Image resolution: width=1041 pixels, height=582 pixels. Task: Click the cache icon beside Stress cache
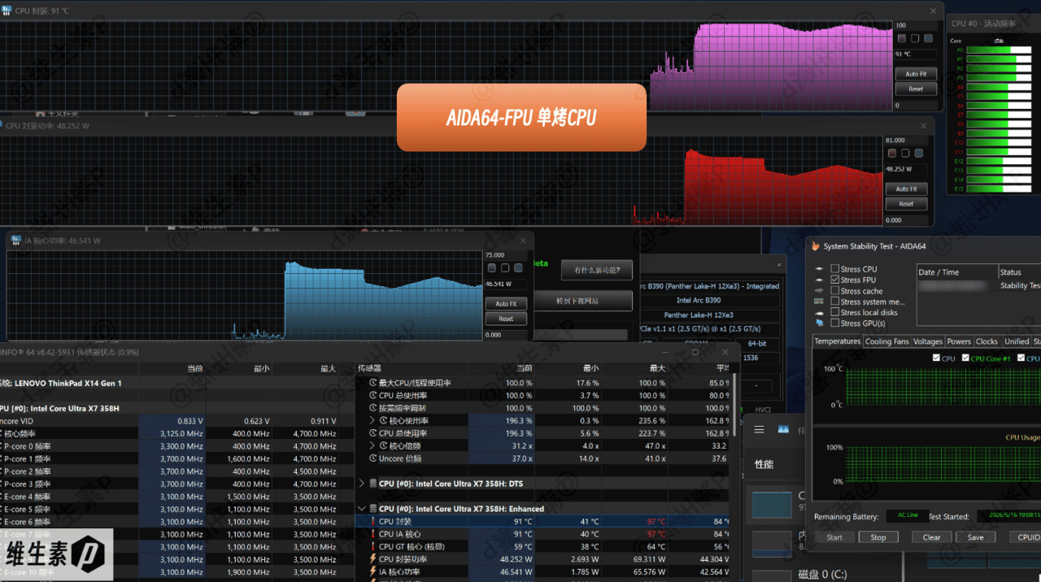tap(819, 291)
